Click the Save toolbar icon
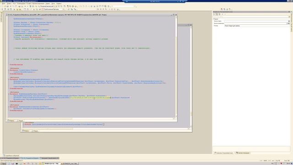This screenshot has width=293, height=165. point(7,6)
